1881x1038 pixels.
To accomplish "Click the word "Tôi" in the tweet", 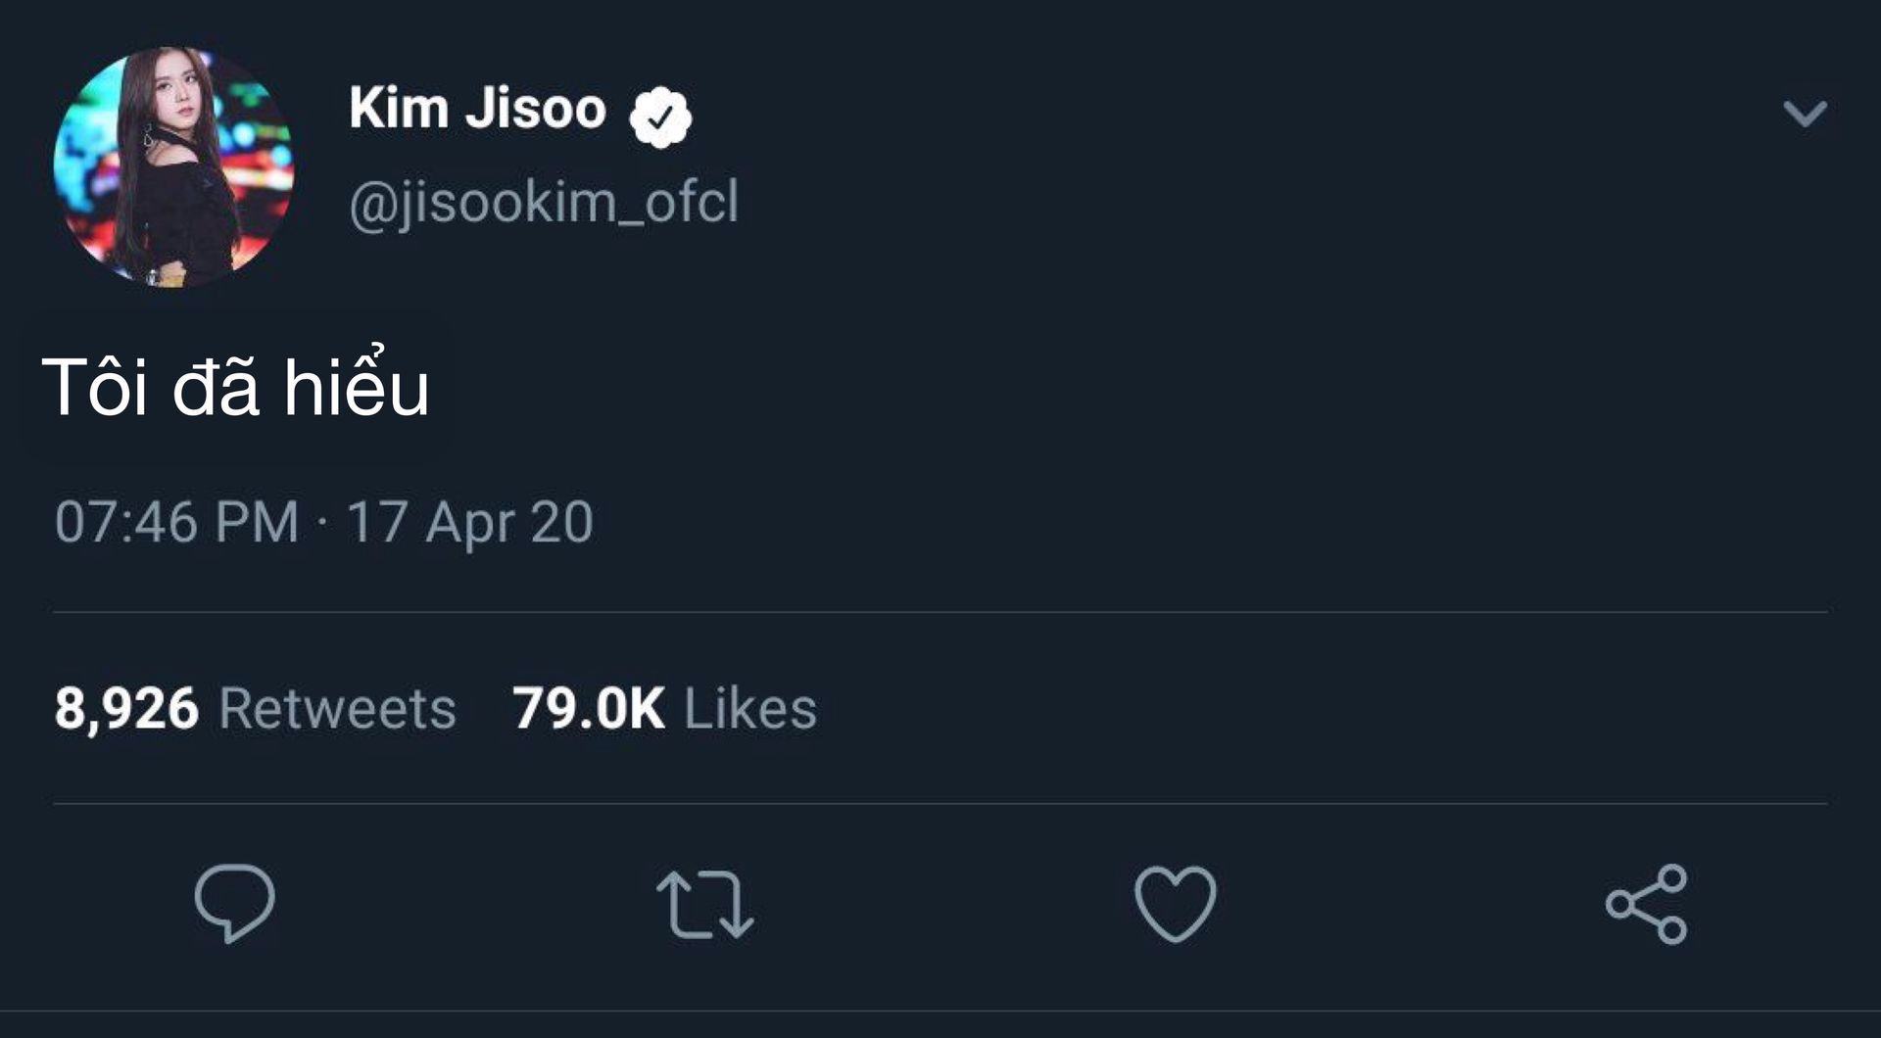I will (x=94, y=388).
